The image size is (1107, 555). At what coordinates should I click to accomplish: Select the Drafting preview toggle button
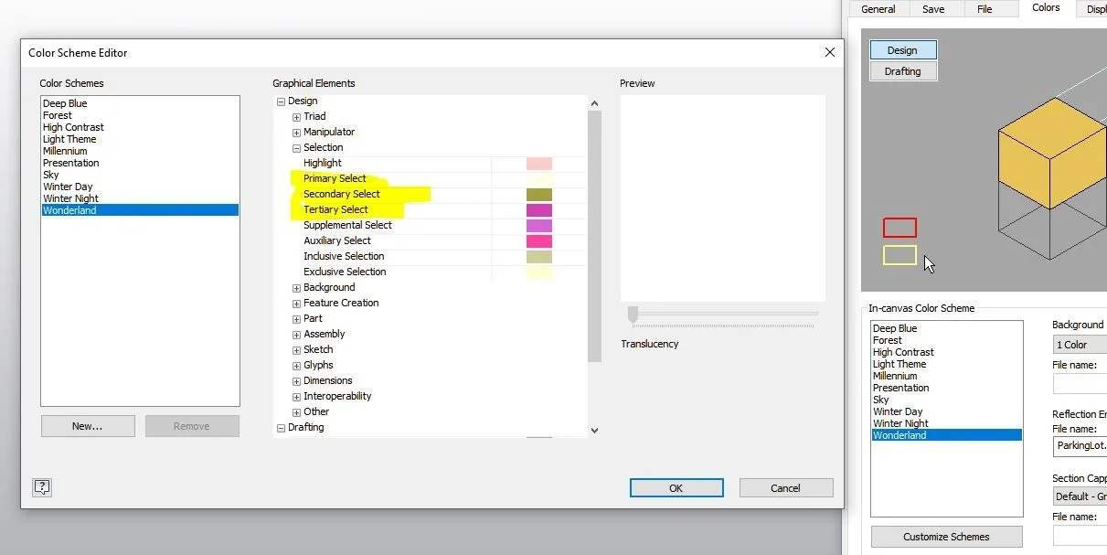tap(902, 71)
